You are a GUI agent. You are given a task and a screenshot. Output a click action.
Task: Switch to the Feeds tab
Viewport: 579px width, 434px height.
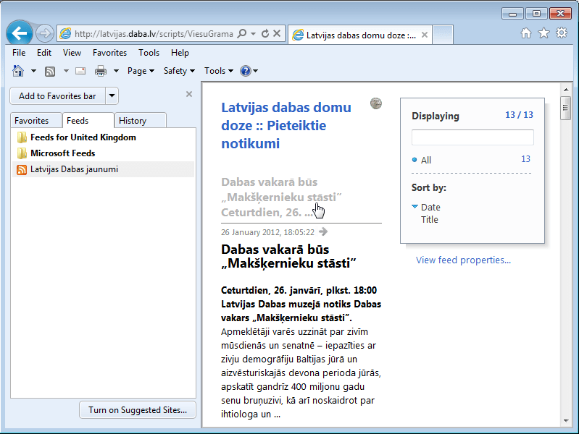tap(88, 121)
